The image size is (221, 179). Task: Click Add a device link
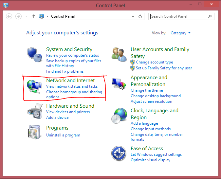(57, 117)
